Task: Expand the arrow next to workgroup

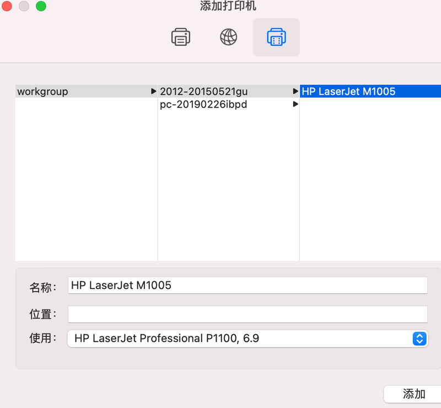Action: tap(153, 92)
